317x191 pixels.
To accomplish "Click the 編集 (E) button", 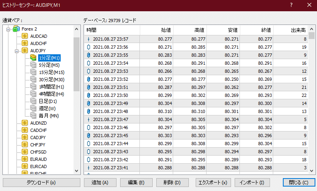I will click(136, 183).
